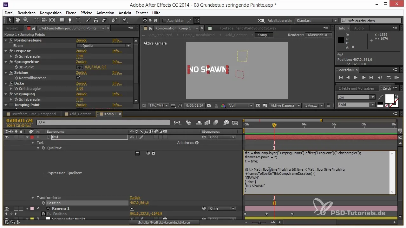Click the Animieren arrow button
The width and height of the screenshot is (406, 228).
click(x=197, y=142)
